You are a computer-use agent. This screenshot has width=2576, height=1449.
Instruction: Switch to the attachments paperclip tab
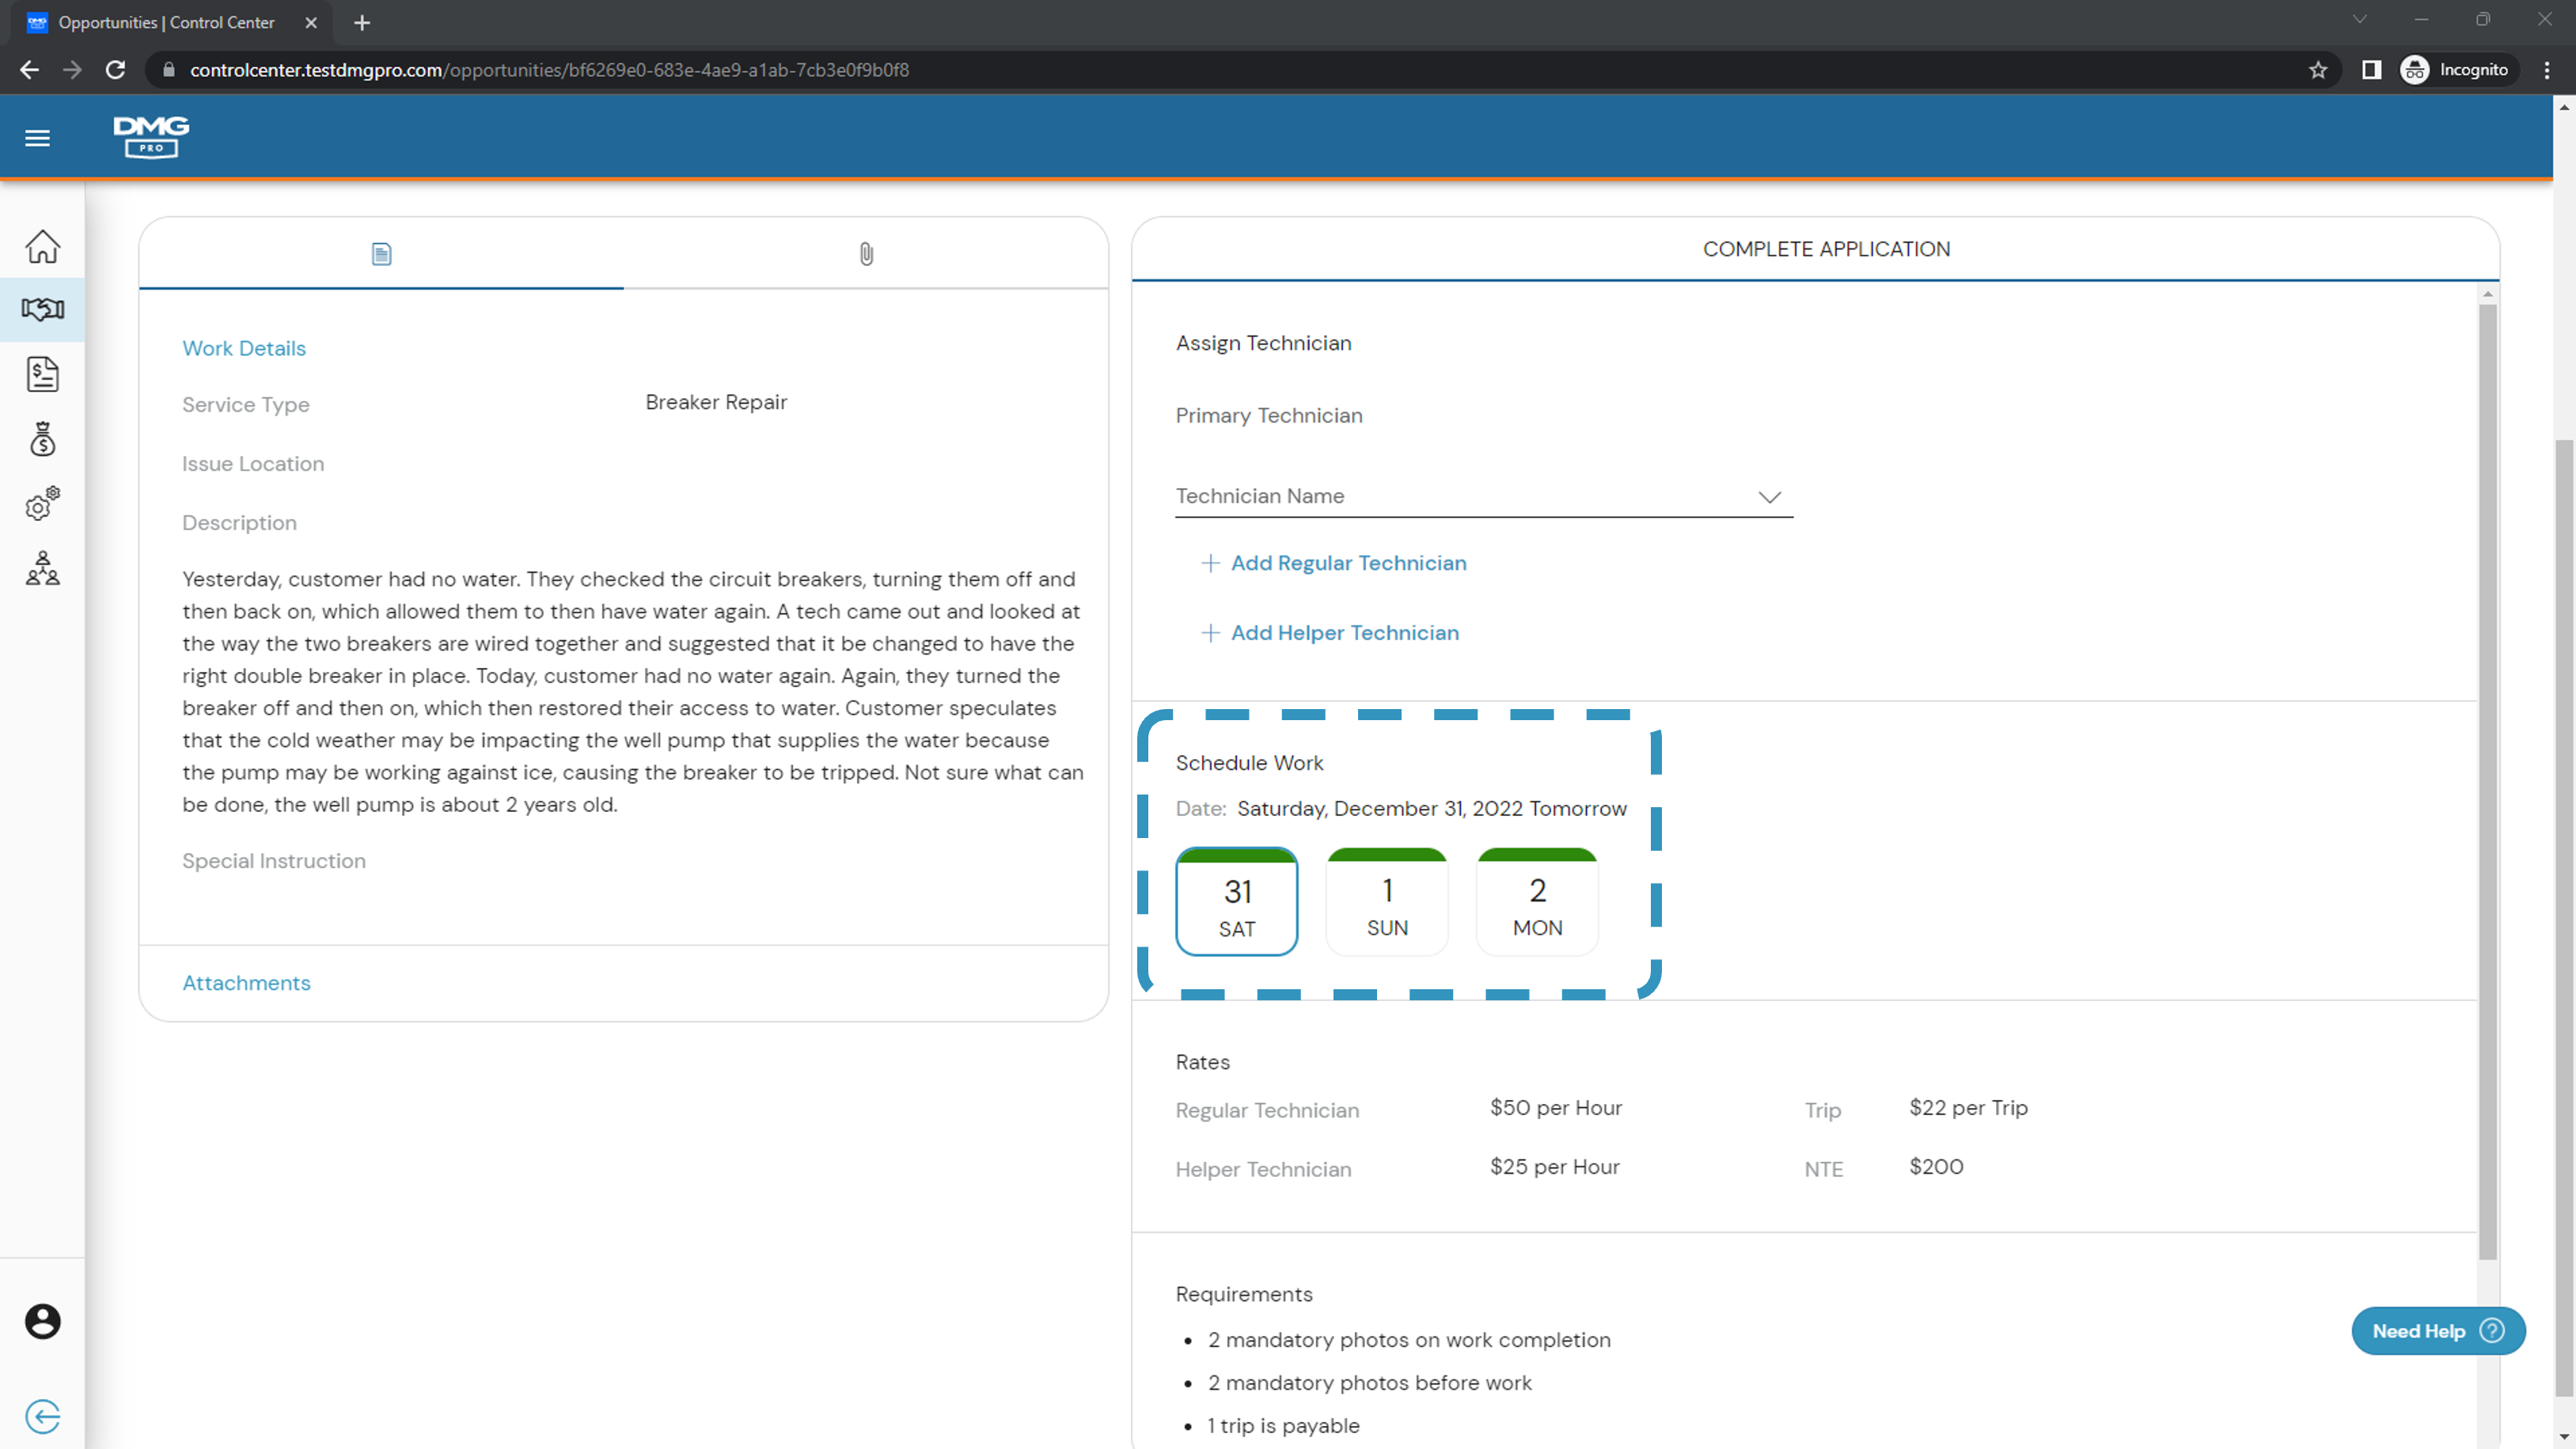pyautogui.click(x=866, y=254)
